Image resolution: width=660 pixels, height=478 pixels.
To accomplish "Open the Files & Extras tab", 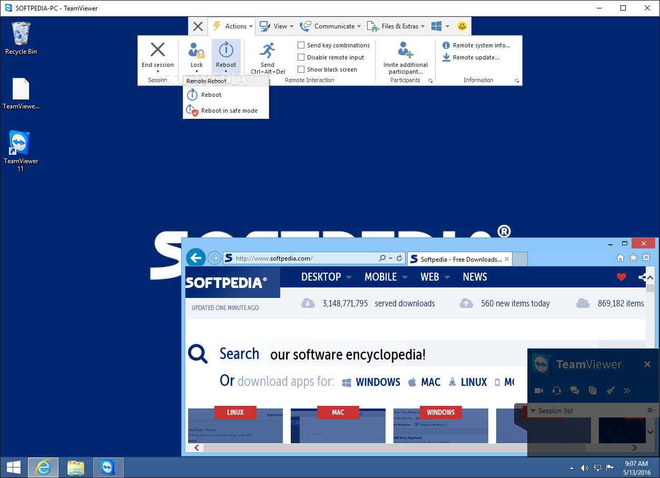I will point(396,26).
